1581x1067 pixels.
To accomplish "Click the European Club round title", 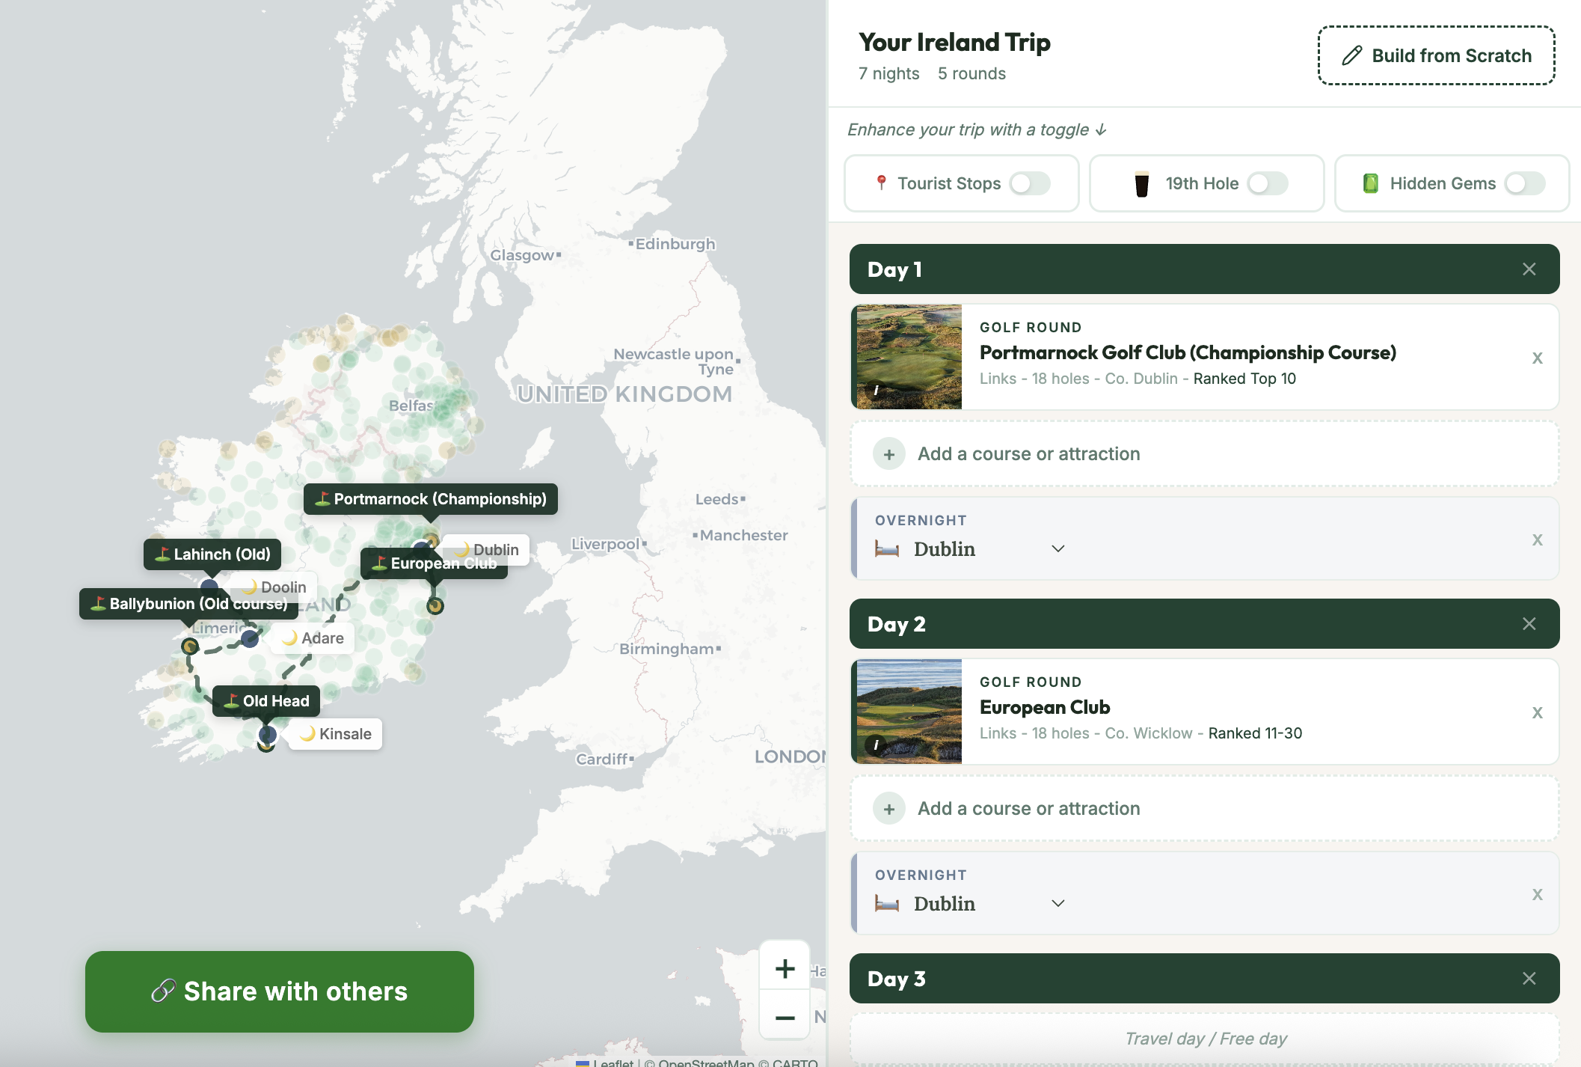I will pos(1045,707).
